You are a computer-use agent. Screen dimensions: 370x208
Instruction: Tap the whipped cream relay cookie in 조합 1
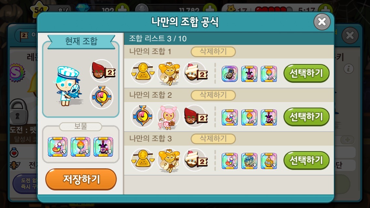pyautogui.click(x=196, y=73)
